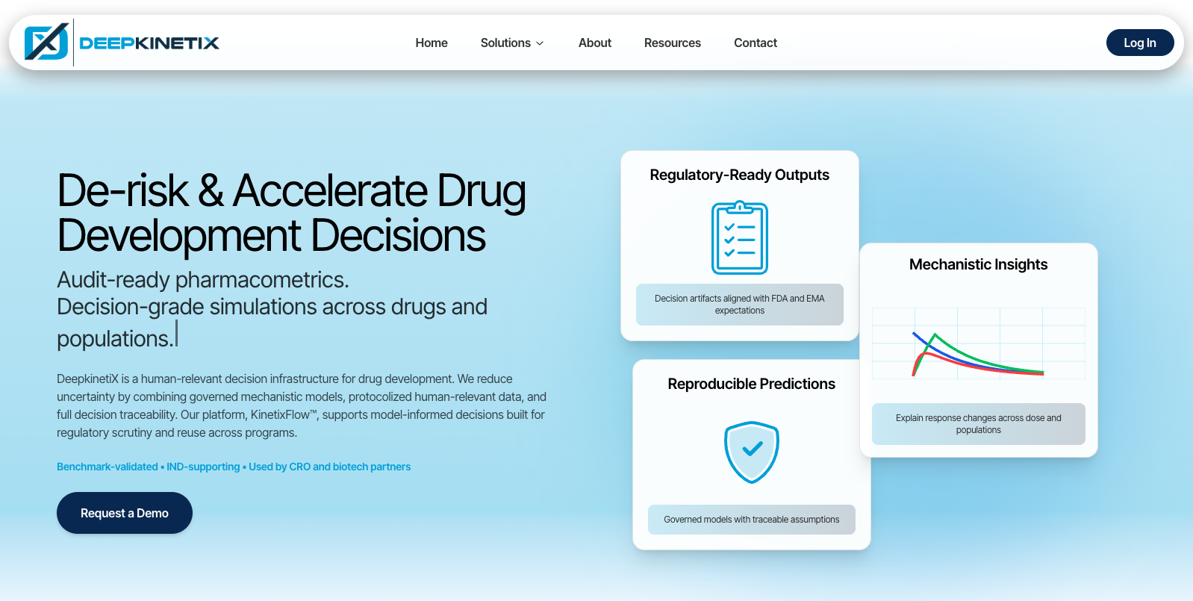Navigate to the Contact page

coord(755,43)
